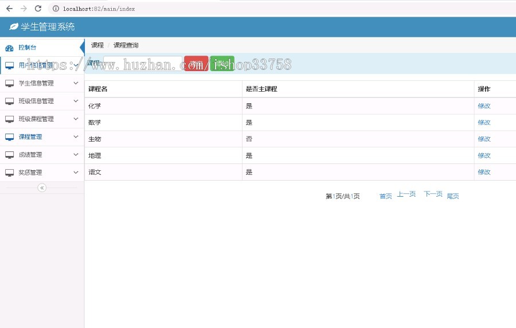Click monitor icon beside 奖惩管理
The height and width of the screenshot is (328, 516).
(10, 173)
